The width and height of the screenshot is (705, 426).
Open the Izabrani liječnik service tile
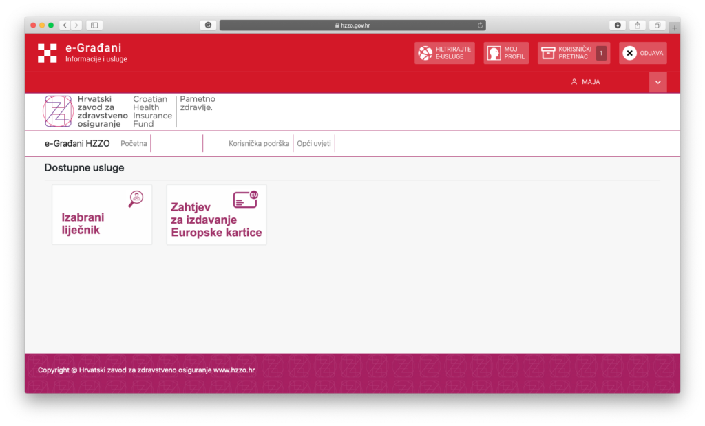point(102,215)
